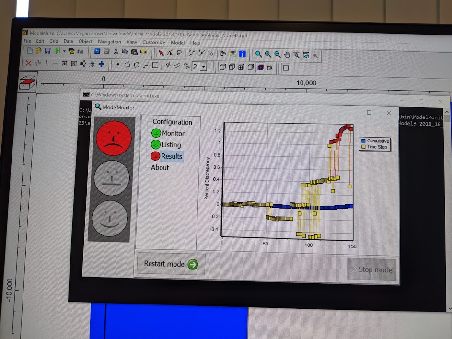Click the Restart model button

171,264
